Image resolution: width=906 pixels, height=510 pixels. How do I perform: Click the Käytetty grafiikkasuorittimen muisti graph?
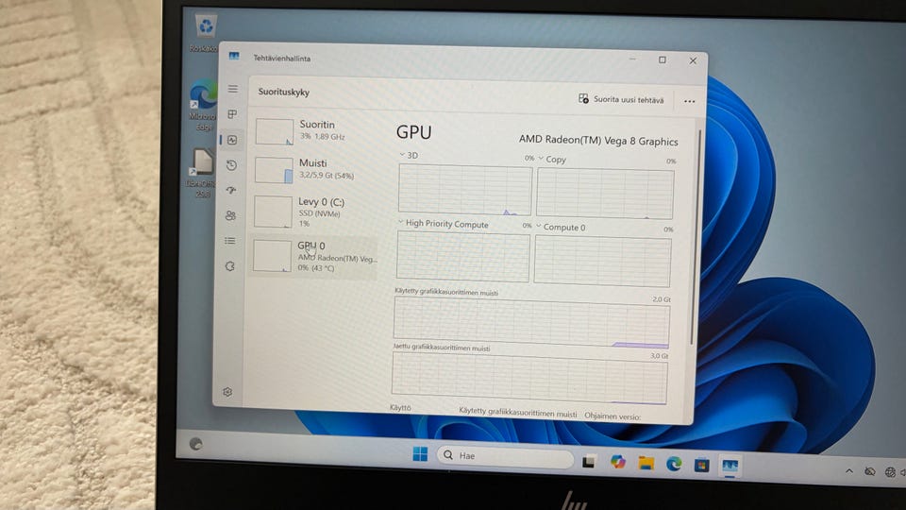(531, 322)
